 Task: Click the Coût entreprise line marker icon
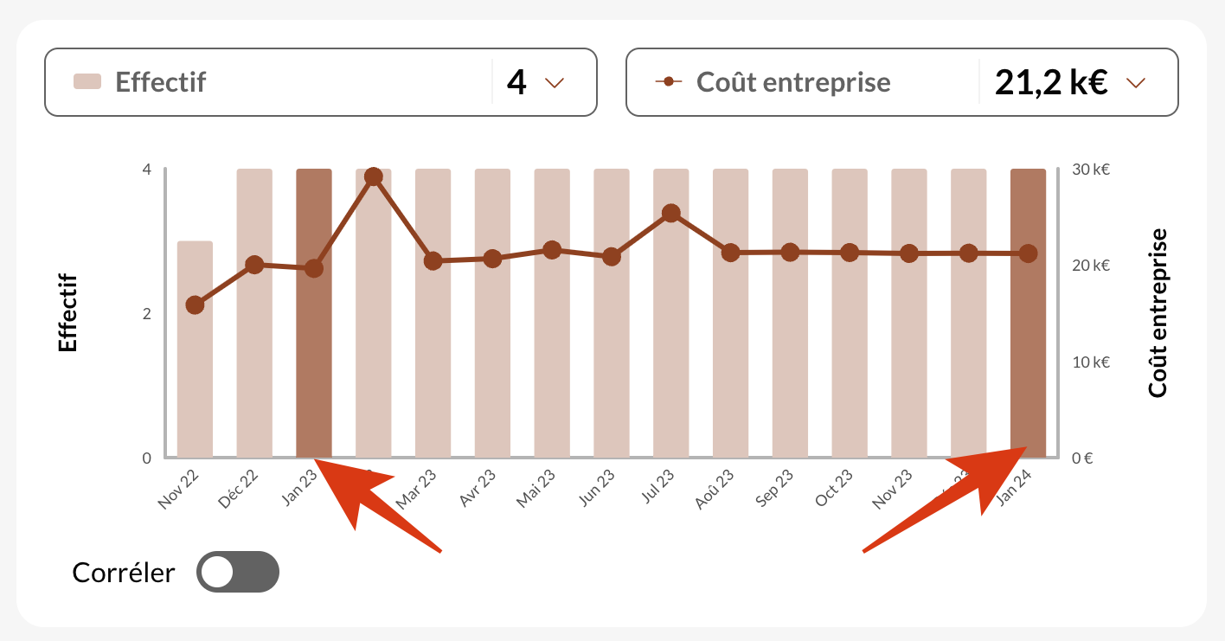tap(668, 82)
